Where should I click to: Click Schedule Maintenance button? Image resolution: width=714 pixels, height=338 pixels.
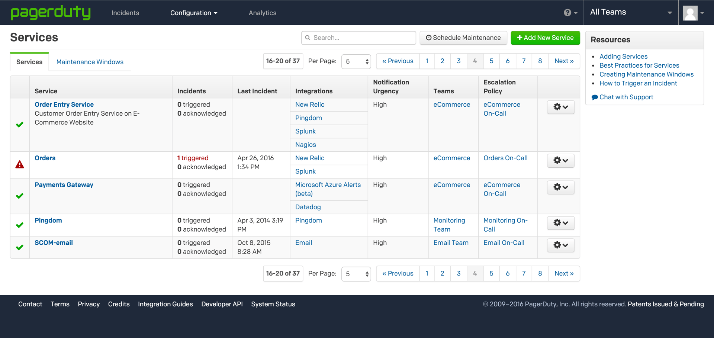click(463, 38)
